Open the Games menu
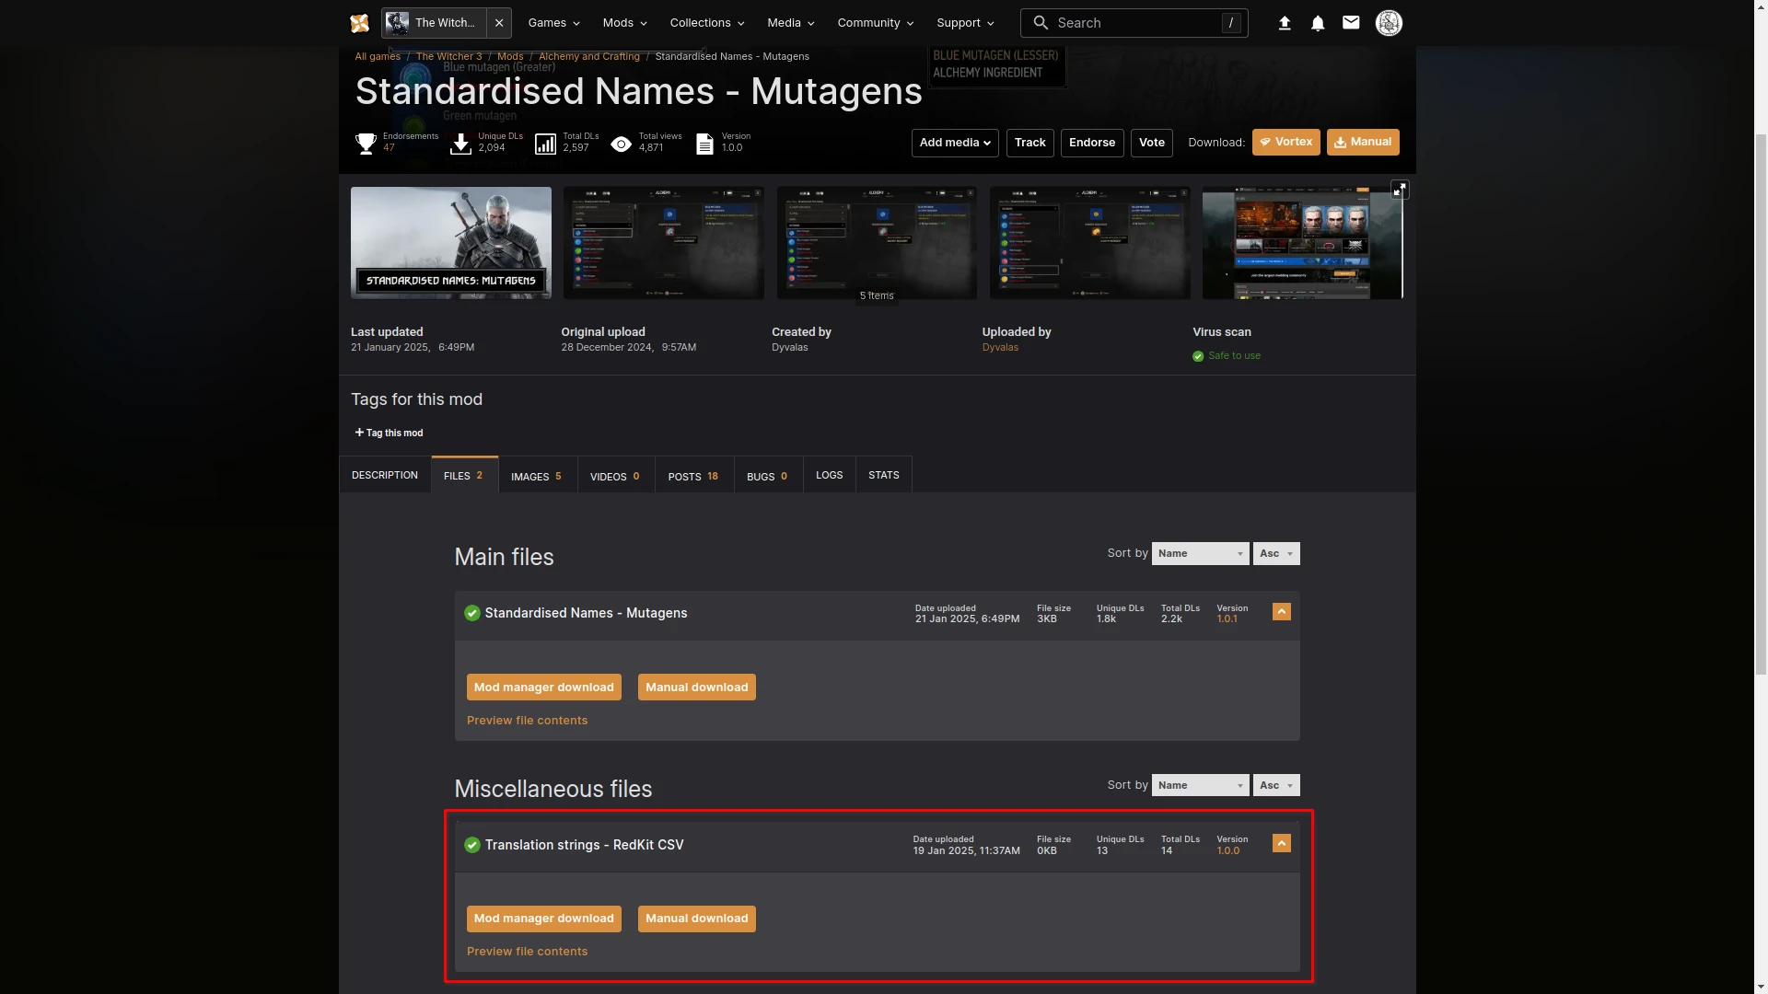The width and height of the screenshot is (1768, 994). coord(553,23)
